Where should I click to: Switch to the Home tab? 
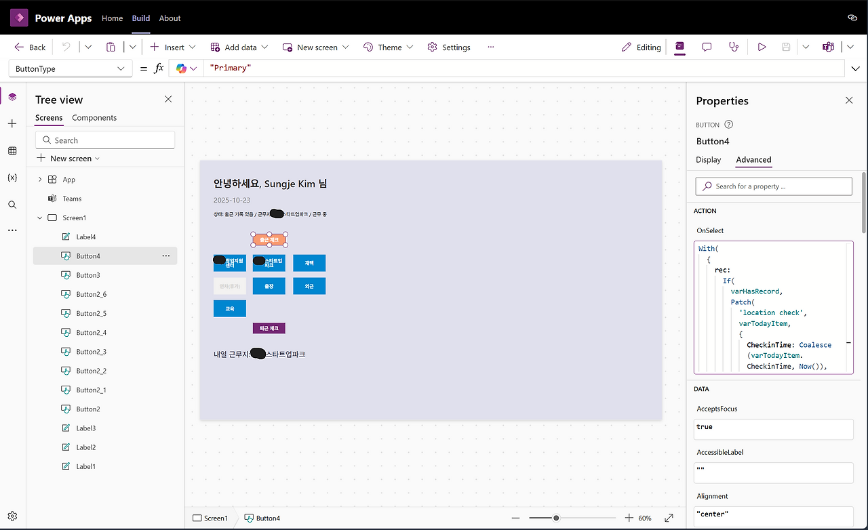coord(112,18)
